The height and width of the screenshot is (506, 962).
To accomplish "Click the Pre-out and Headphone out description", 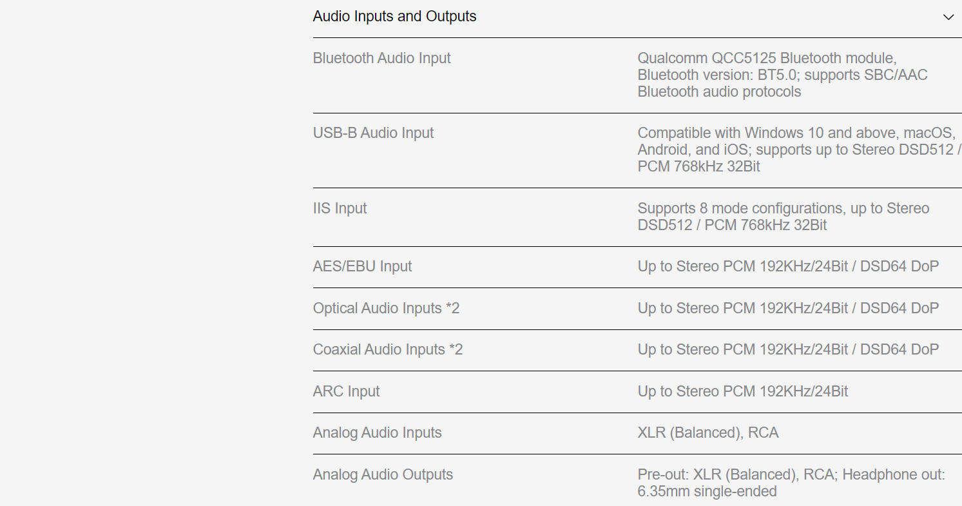I will tap(791, 483).
